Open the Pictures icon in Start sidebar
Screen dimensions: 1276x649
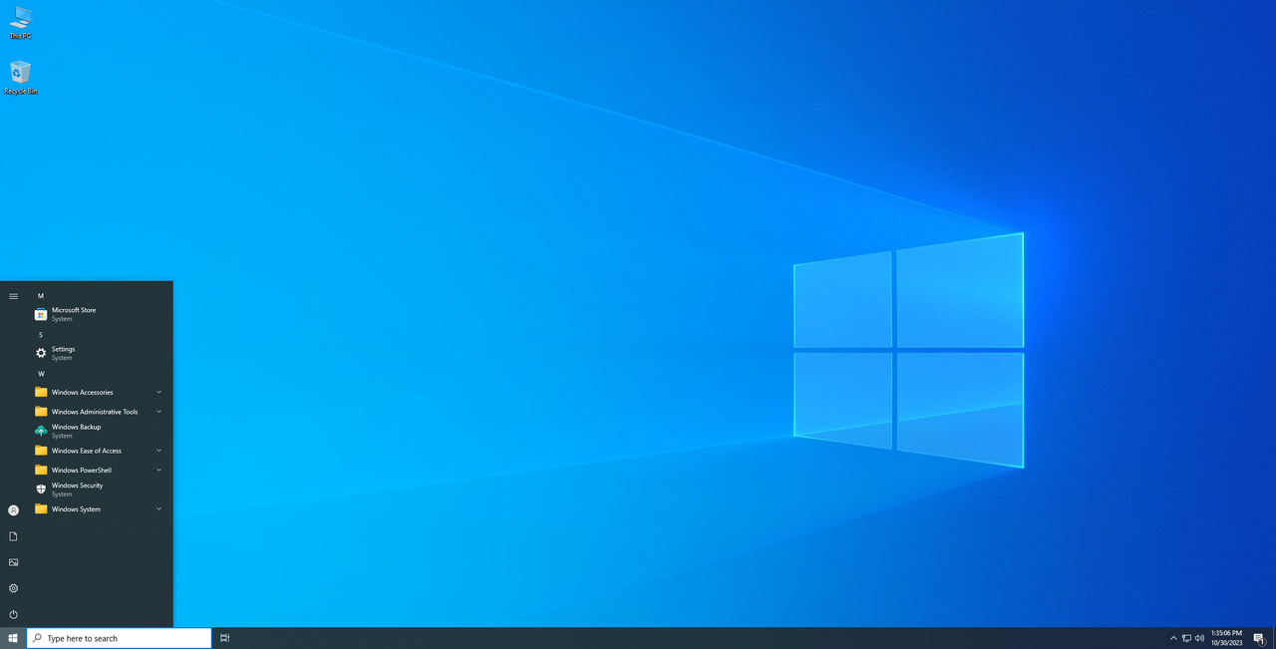[13, 562]
